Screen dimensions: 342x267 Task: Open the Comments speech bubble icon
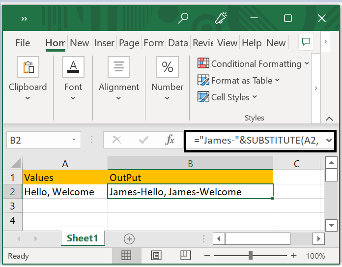coord(307,42)
